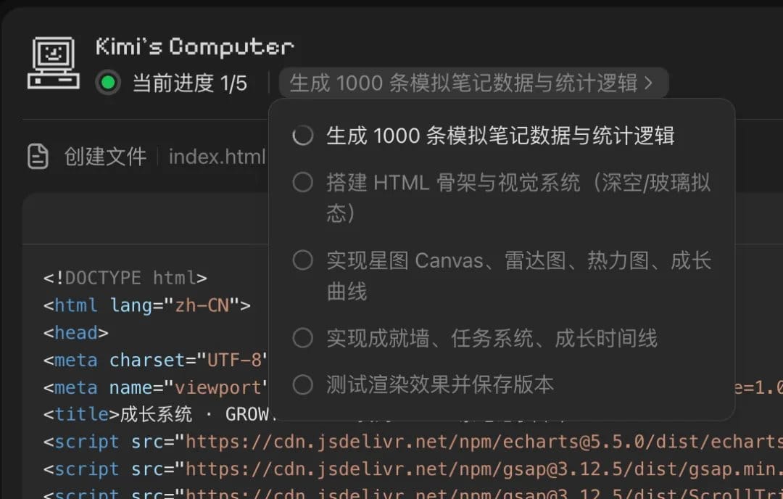Screen dimensions: 783x499
Task: Select the 实现星图 Canvas step circle
Action: [302, 260]
